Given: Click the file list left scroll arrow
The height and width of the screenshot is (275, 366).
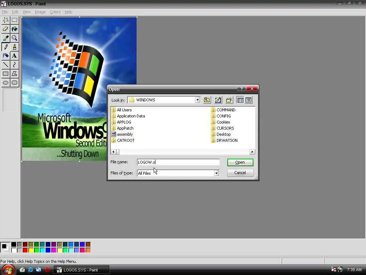Looking at the screenshot, I should click(x=113, y=152).
